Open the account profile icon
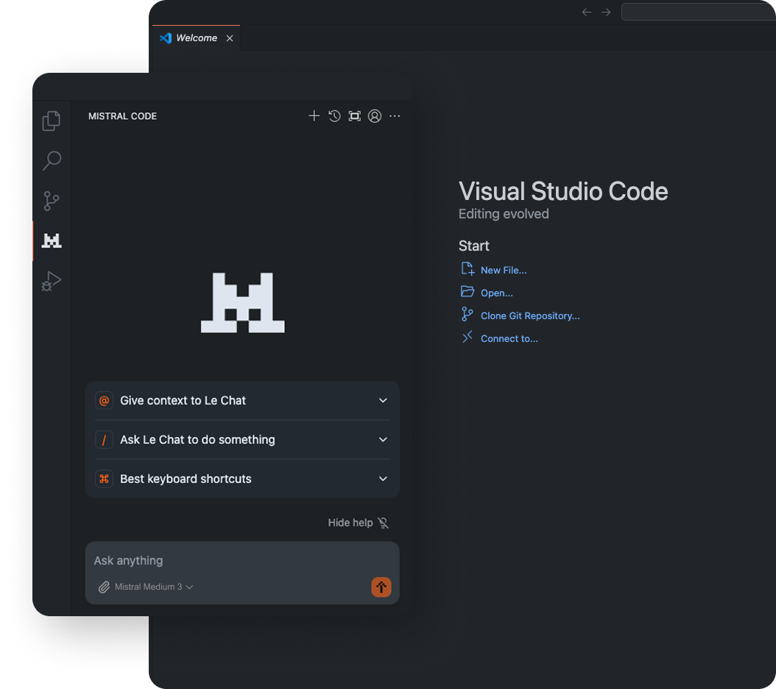Image resolution: width=776 pixels, height=689 pixels. click(375, 116)
